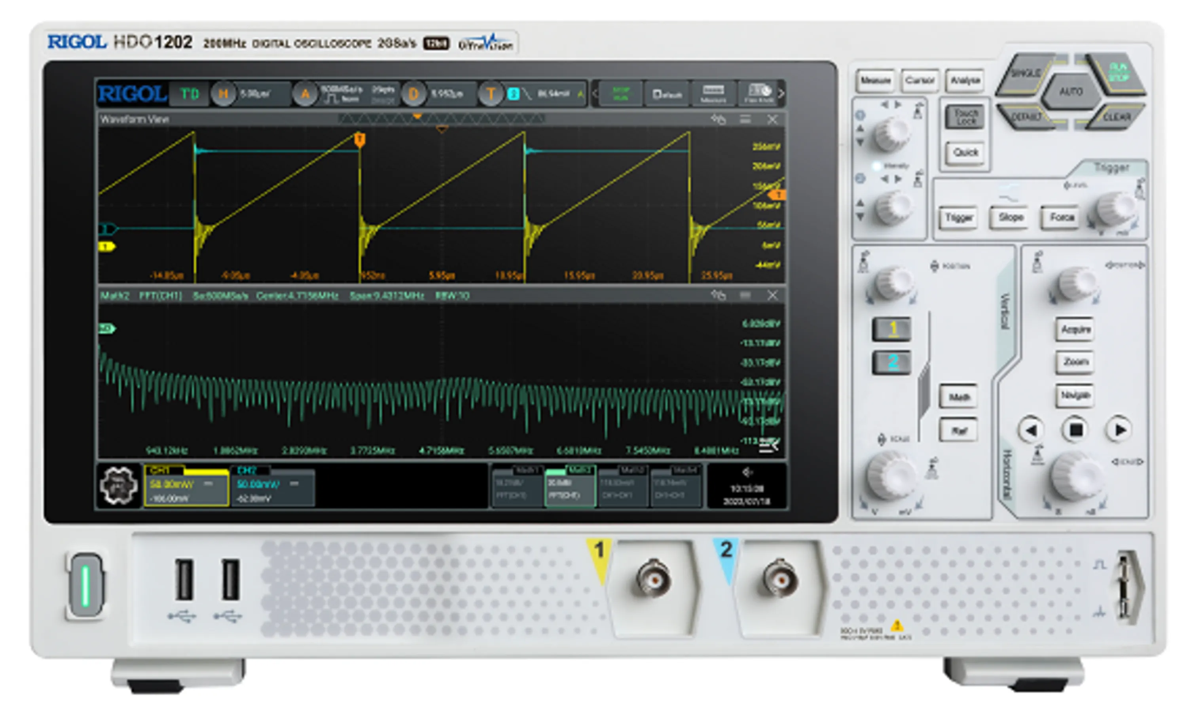Tap the orange D delay icon

[x=413, y=94]
